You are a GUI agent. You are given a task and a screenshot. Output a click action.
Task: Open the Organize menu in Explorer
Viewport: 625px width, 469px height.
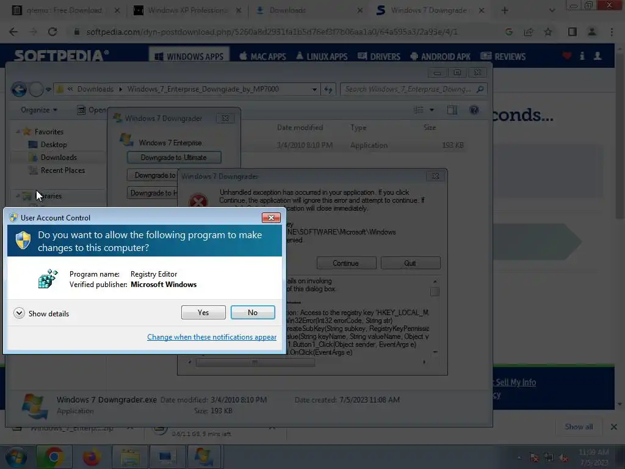click(x=38, y=110)
